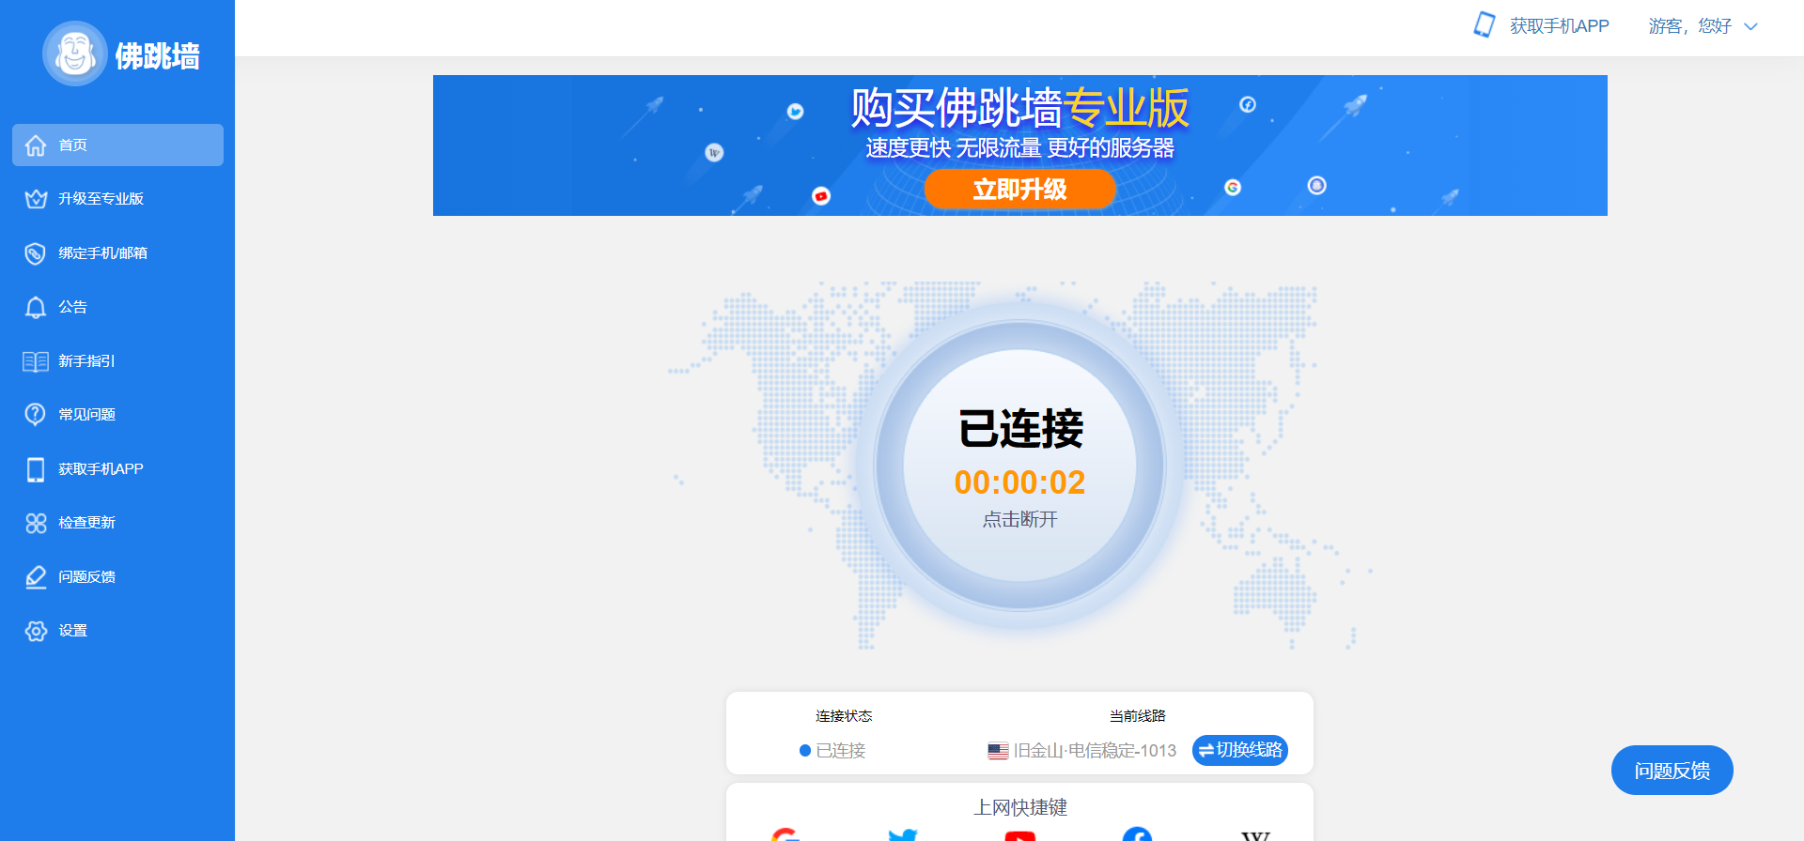Click the 购买佛跳墙专业版 banner
The image size is (1804, 841).
[1019, 145]
